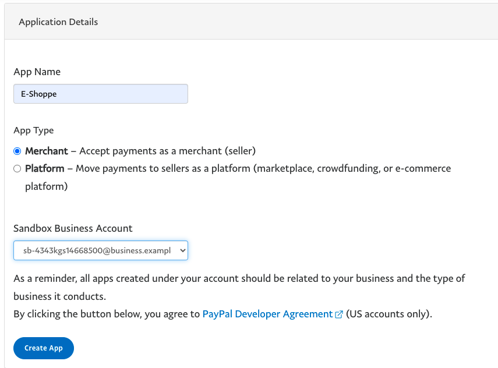Open the Sandbox Business Account dropdown

[101, 250]
